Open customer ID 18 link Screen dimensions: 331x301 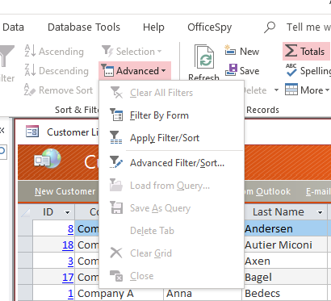pyautogui.click(x=68, y=245)
